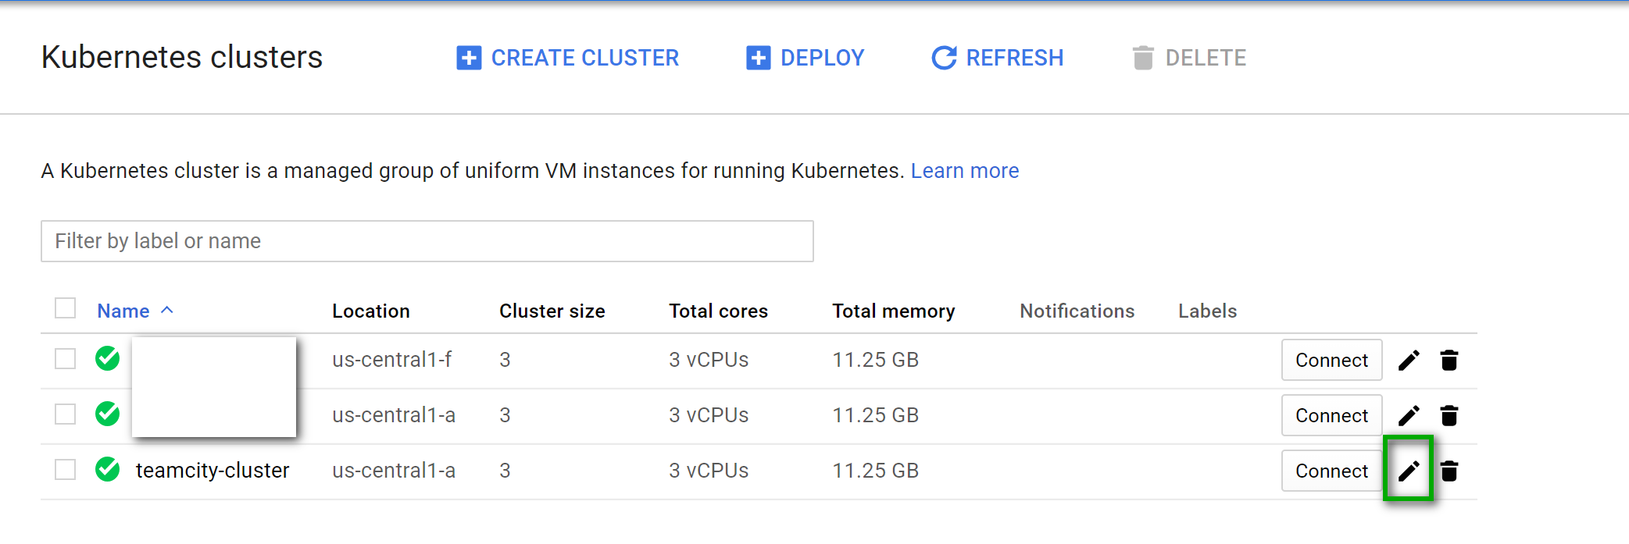This screenshot has height=544, width=1629.
Task: Click Connect for the us-central1-f cluster
Action: click(1331, 360)
